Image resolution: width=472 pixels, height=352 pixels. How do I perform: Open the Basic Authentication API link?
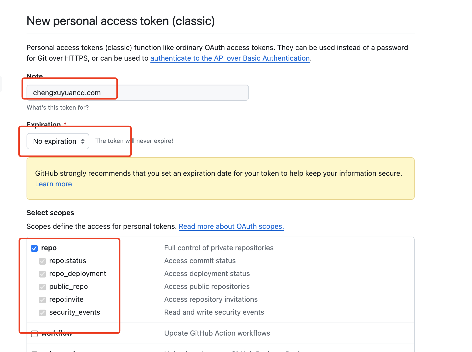point(230,58)
